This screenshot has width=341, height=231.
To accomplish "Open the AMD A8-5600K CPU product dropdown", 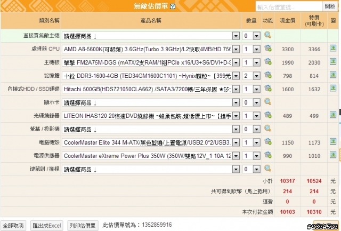I will tap(151, 49).
